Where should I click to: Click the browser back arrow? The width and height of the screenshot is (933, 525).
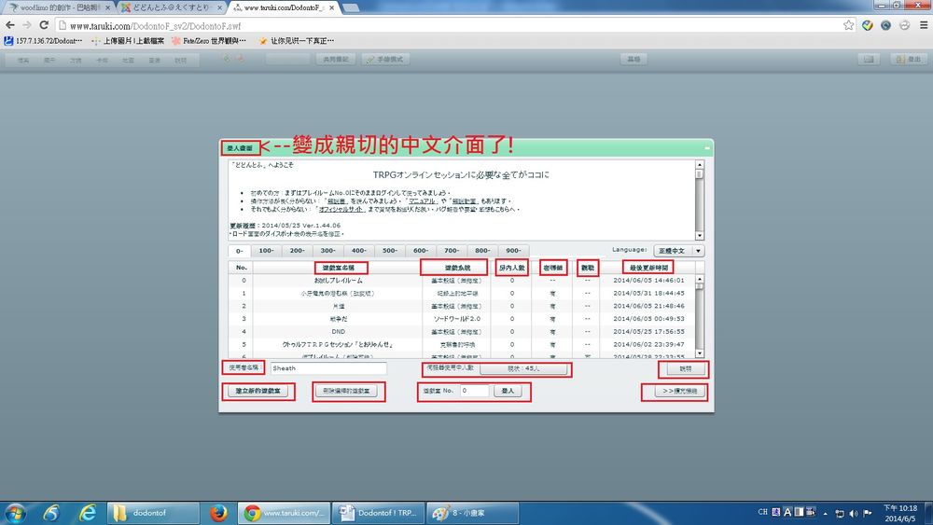tap(10, 25)
